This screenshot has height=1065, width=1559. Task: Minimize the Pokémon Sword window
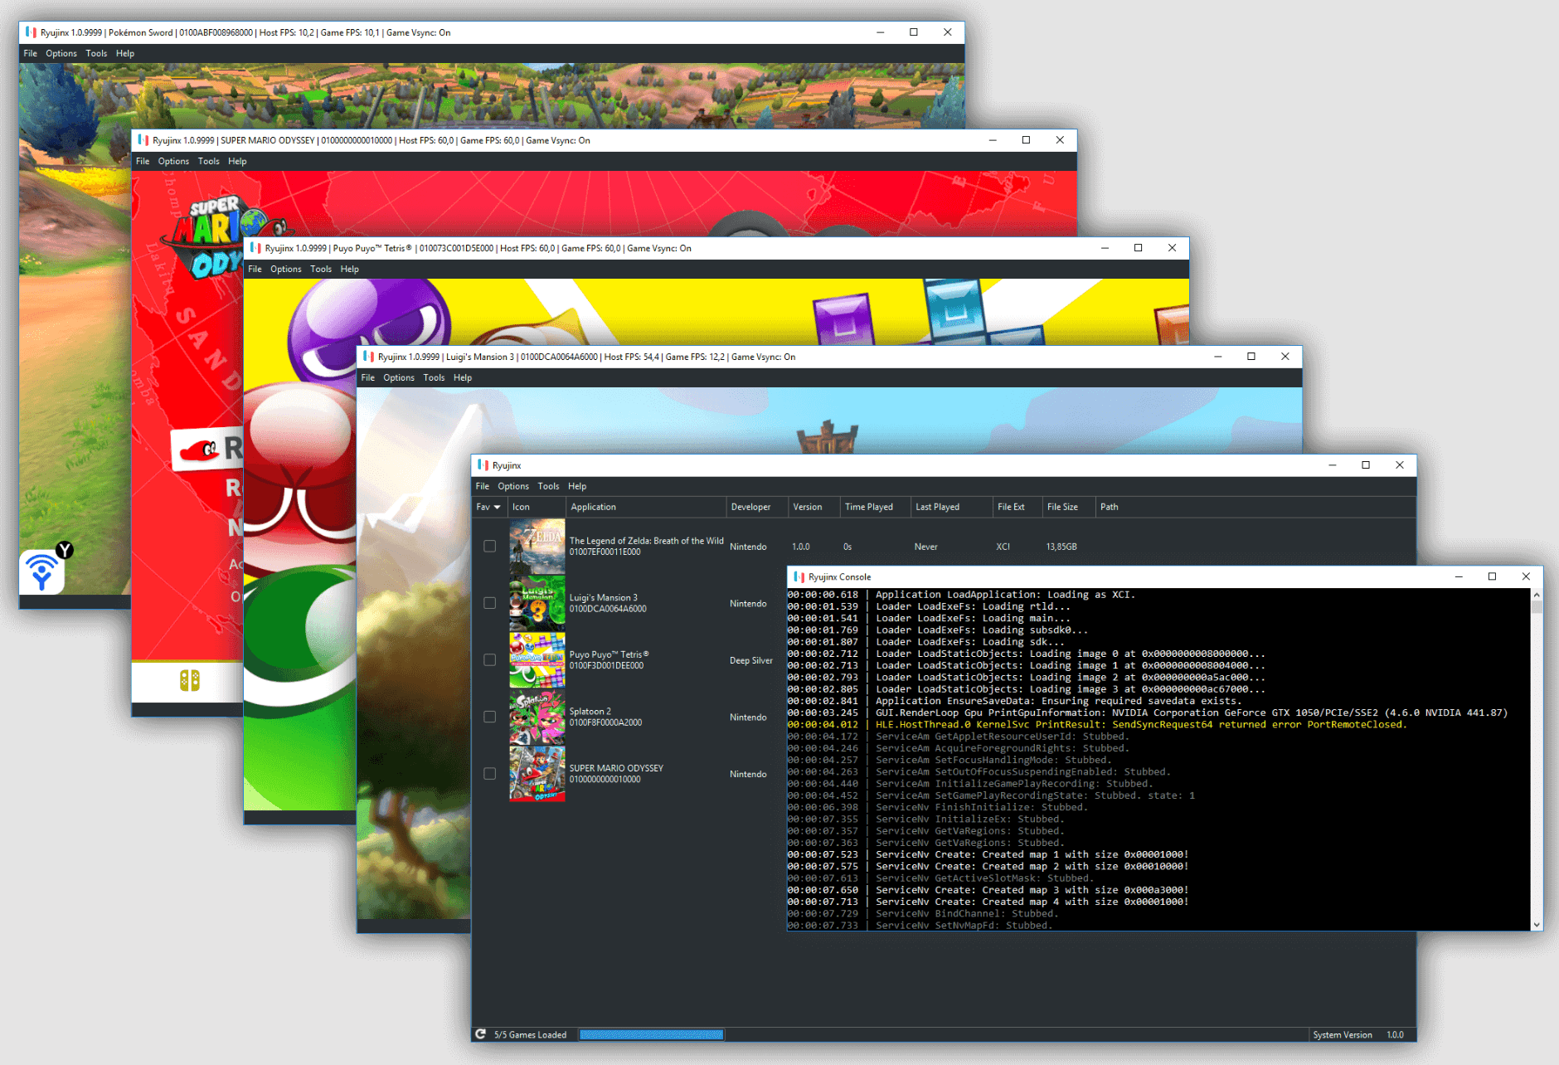tap(880, 32)
